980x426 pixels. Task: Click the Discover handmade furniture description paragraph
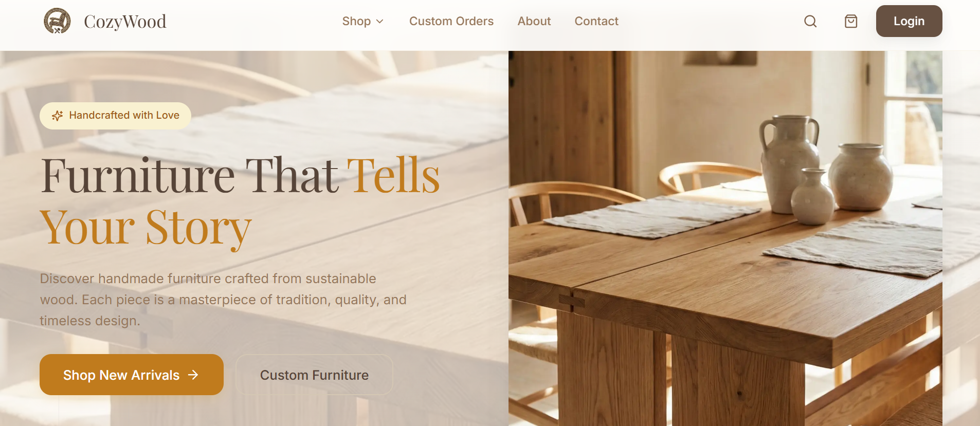pos(223,300)
